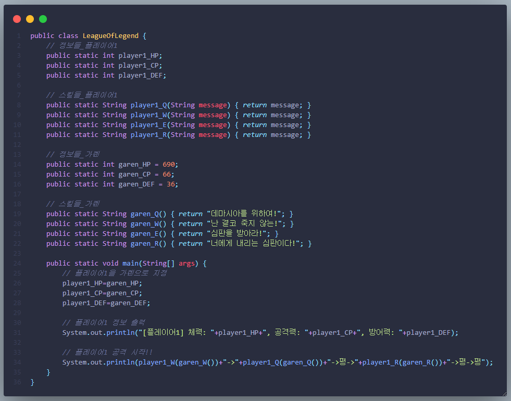
Task: Click the comment '// 정보들_플레이어1'
Action: pyautogui.click(x=82, y=46)
